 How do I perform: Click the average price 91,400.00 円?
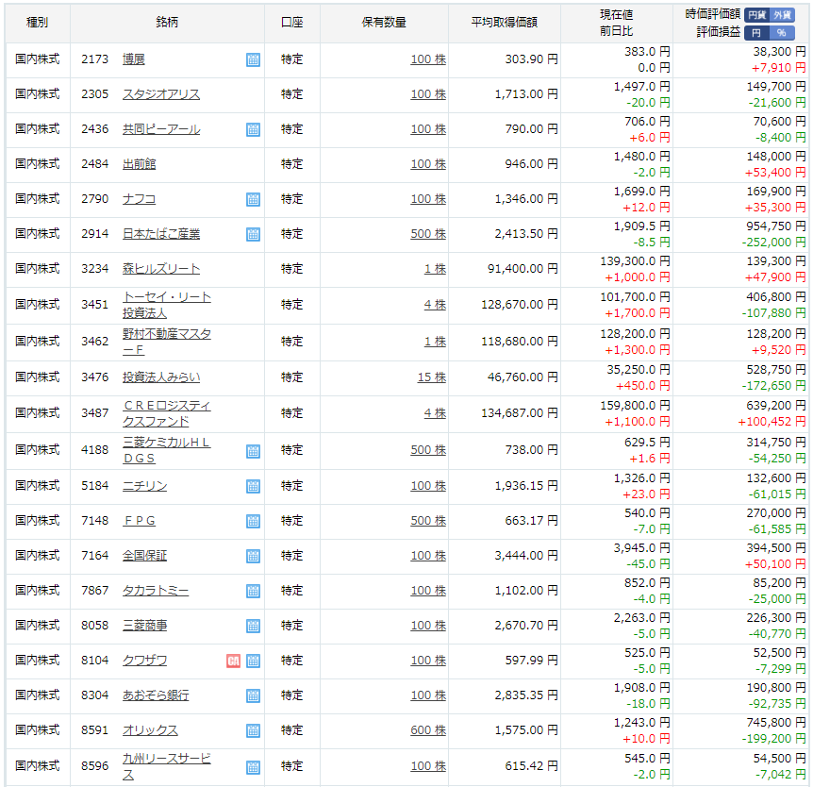(x=523, y=269)
